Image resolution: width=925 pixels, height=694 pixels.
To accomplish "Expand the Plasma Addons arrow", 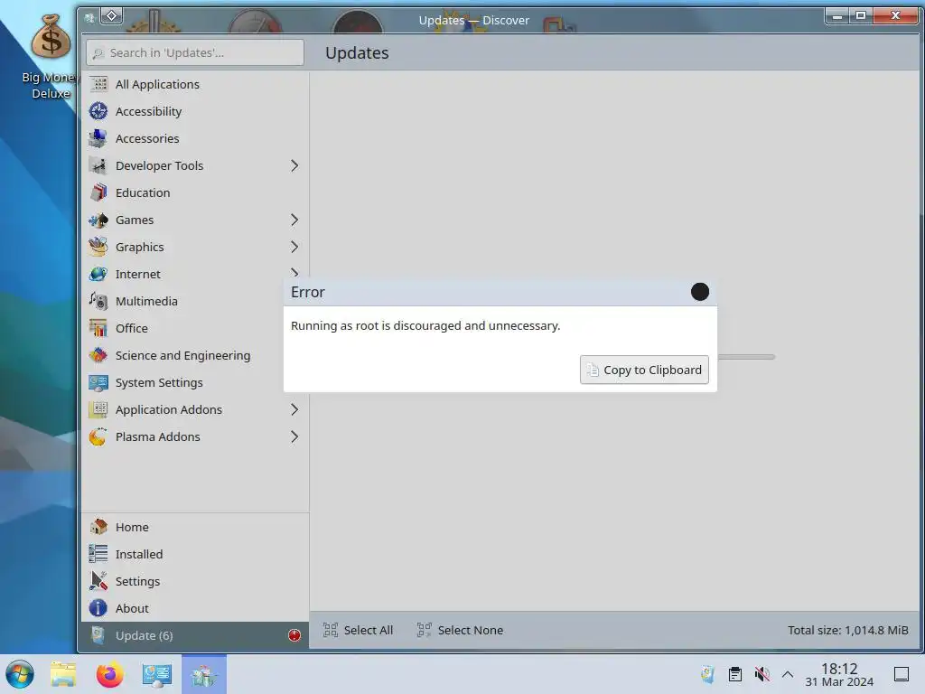I will 294,437.
